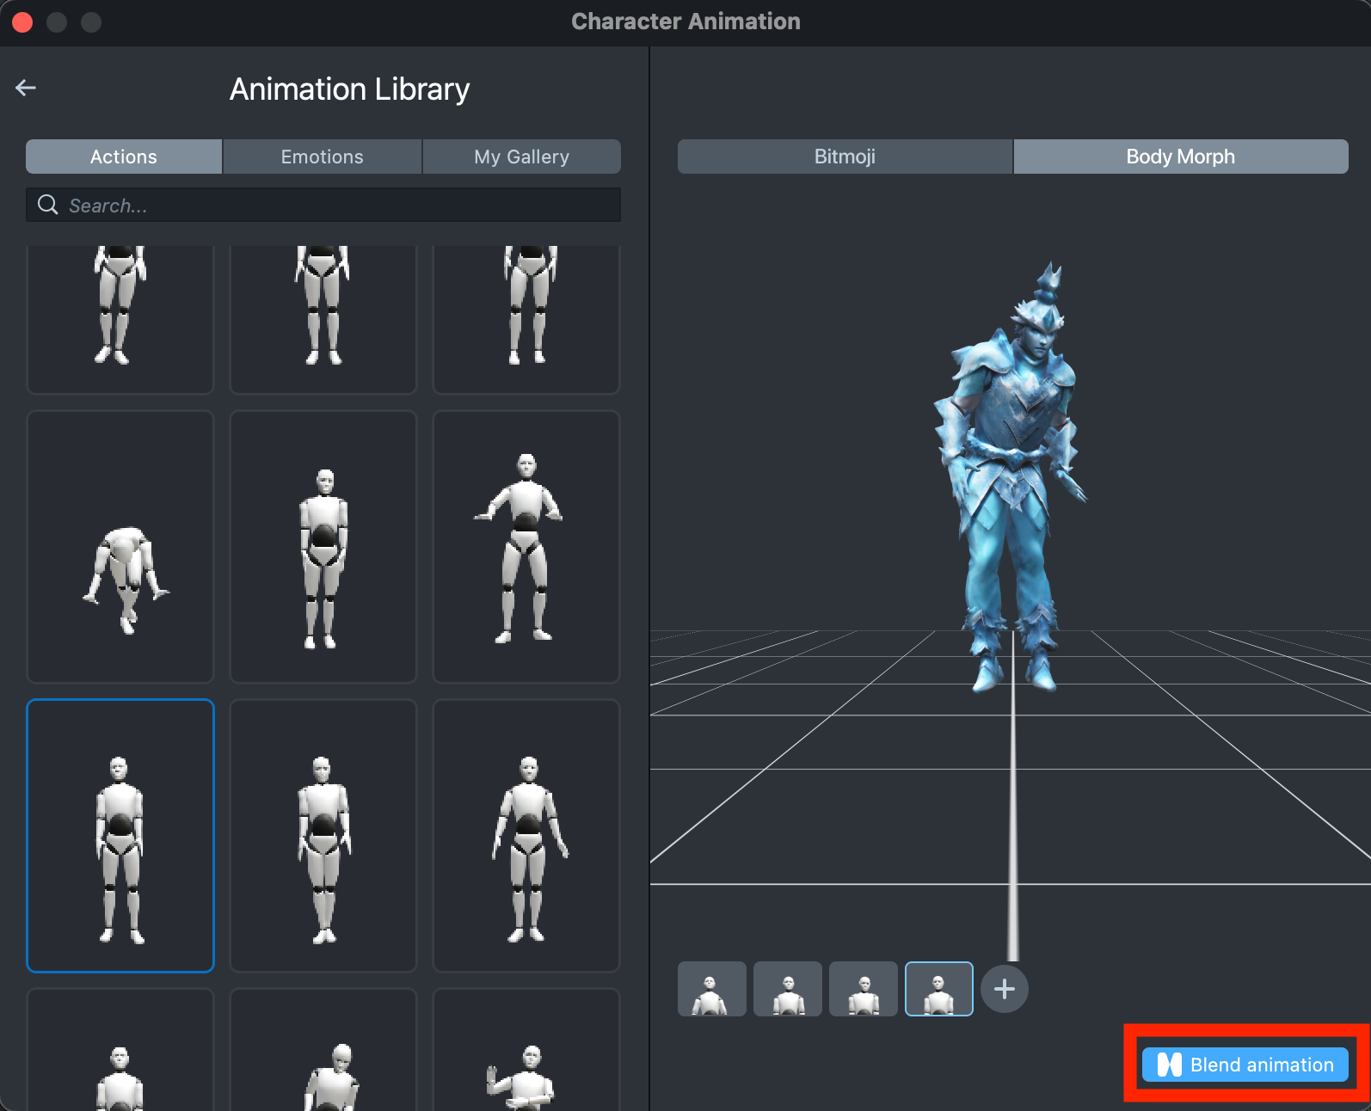The height and width of the screenshot is (1111, 1371).
Task: Select the Body Morph tab
Action: pos(1180,157)
